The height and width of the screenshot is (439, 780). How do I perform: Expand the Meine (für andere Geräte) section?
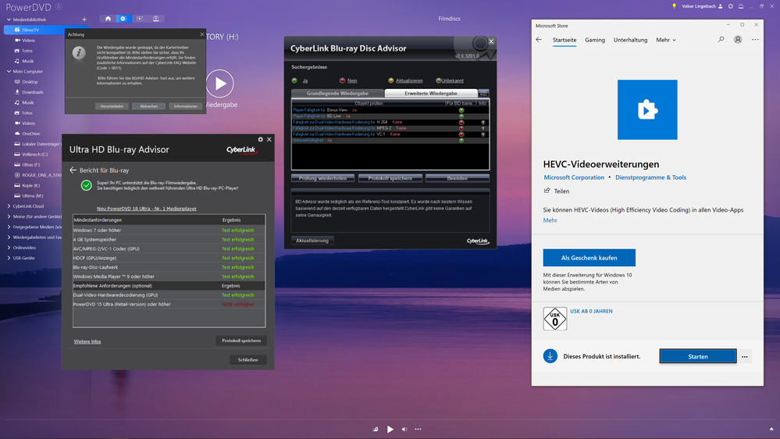[x=9, y=216]
